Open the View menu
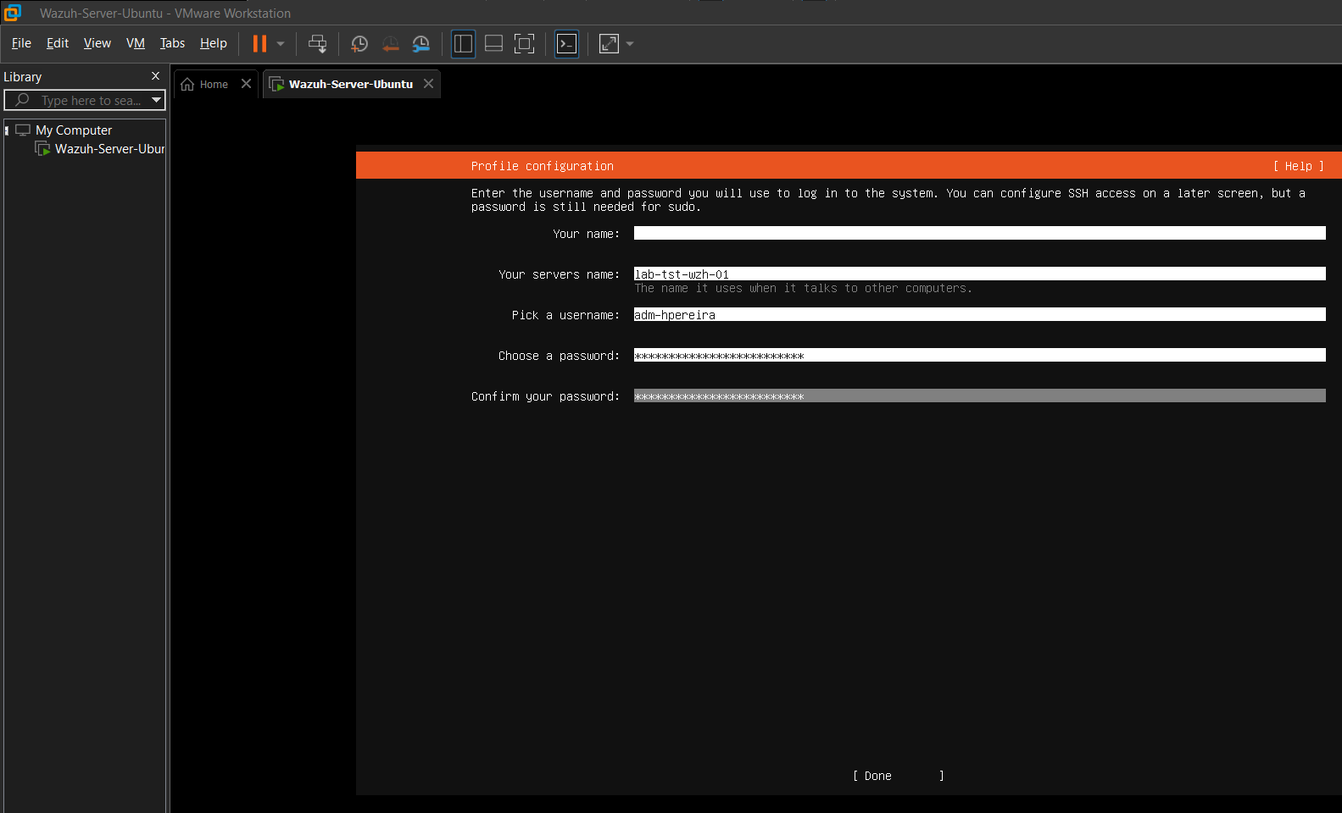Screen dimensions: 1342x813 [97, 43]
